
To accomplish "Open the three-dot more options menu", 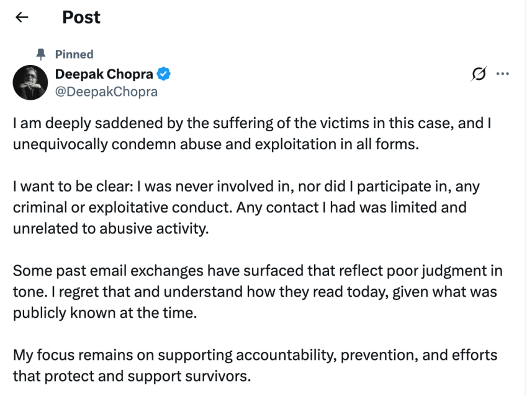I will click(x=502, y=75).
